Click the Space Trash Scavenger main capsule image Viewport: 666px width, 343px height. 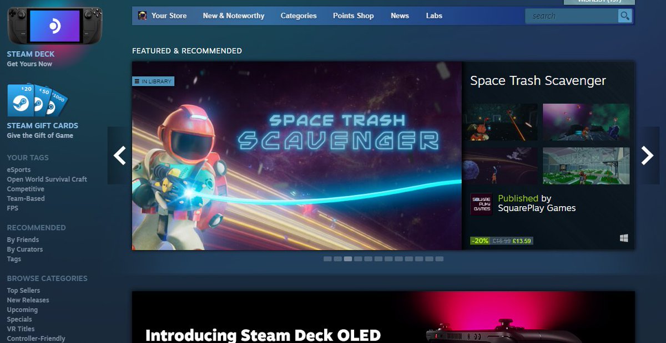[x=297, y=156]
